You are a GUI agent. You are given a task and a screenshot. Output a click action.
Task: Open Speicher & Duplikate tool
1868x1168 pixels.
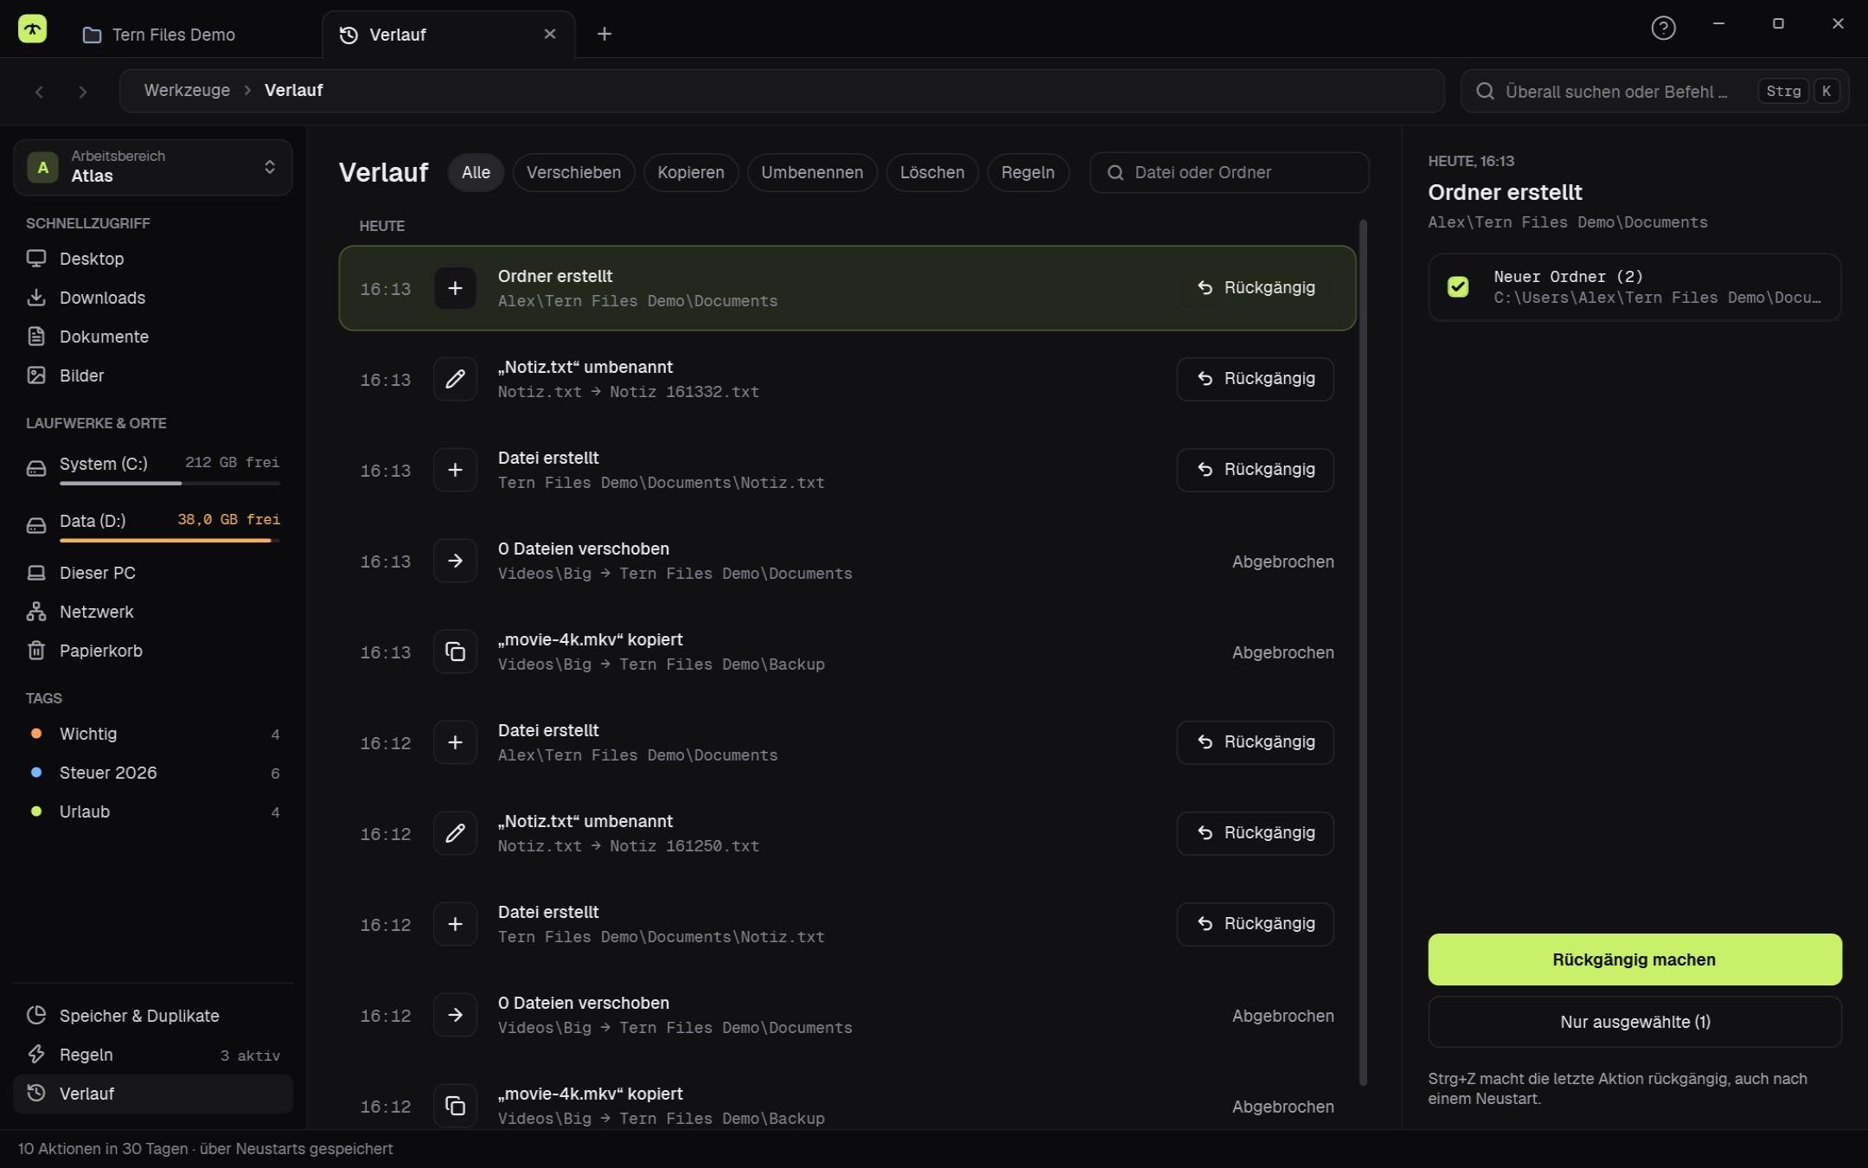[153, 1016]
